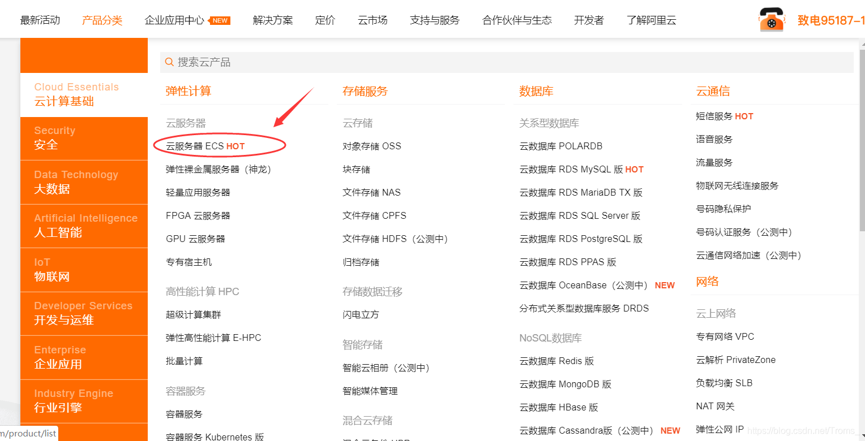
Task: Click the NEW badge beside 企业应用中心
Action: [x=220, y=20]
